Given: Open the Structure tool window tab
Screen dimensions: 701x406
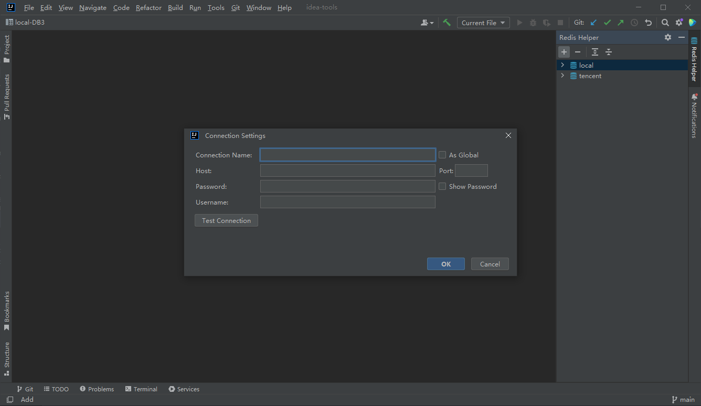Looking at the screenshot, I should point(7,359).
